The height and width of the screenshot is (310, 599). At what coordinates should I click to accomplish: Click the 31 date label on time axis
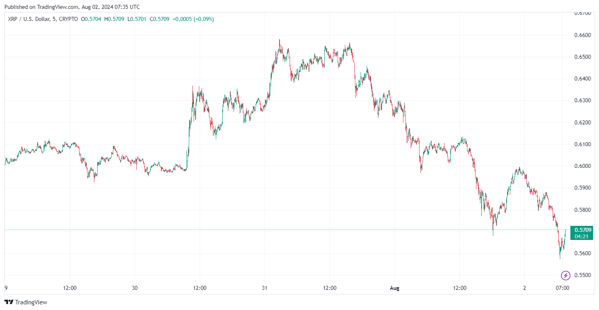[265, 288]
